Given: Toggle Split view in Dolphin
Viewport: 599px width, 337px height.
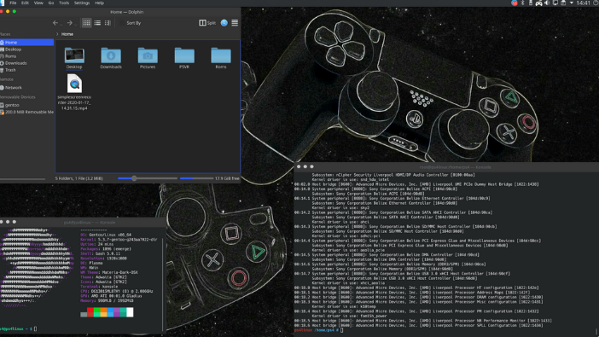Looking at the screenshot, I should tap(207, 23).
